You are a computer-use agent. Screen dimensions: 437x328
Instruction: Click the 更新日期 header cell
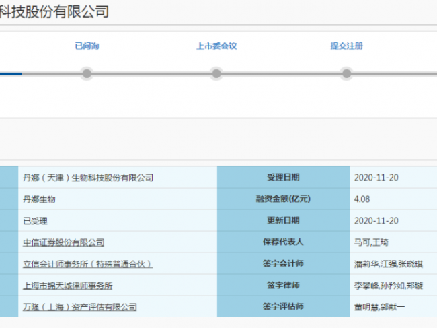[x=283, y=220]
